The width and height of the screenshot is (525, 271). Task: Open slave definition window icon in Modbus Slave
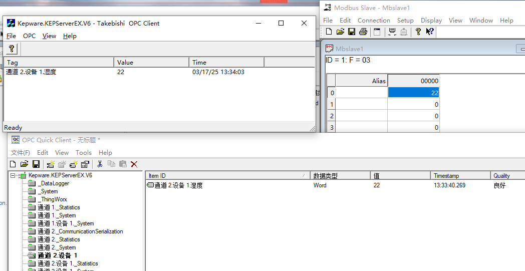(x=377, y=32)
